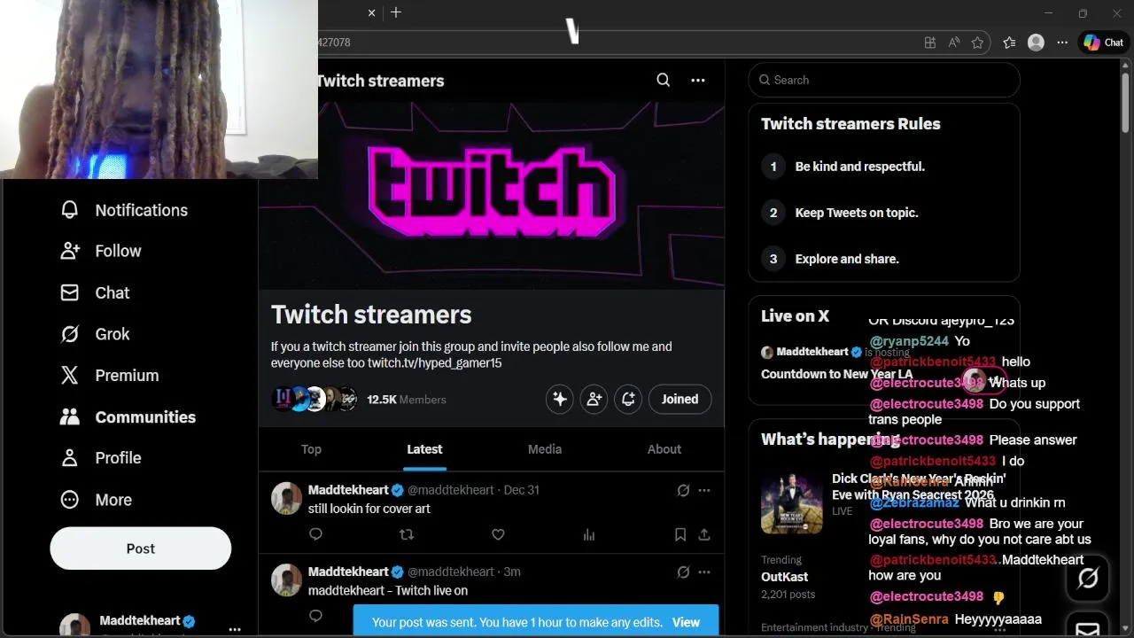Image resolution: width=1134 pixels, height=638 pixels.
Task: Toggle community notifications bell icon
Action: 628,400
